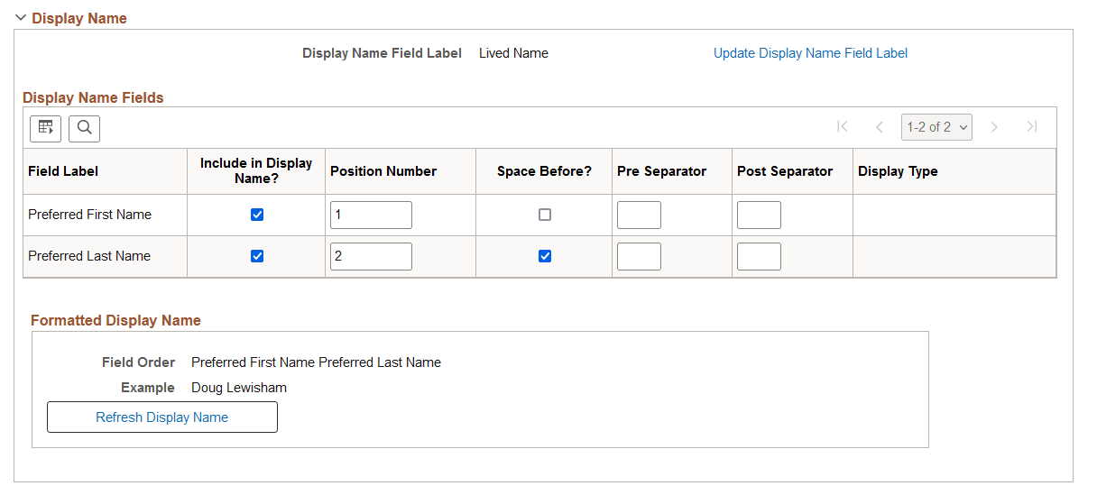This screenshot has height=495, width=1097.
Task: Click Position Number field for Preferred Last Name
Action: pyautogui.click(x=371, y=256)
